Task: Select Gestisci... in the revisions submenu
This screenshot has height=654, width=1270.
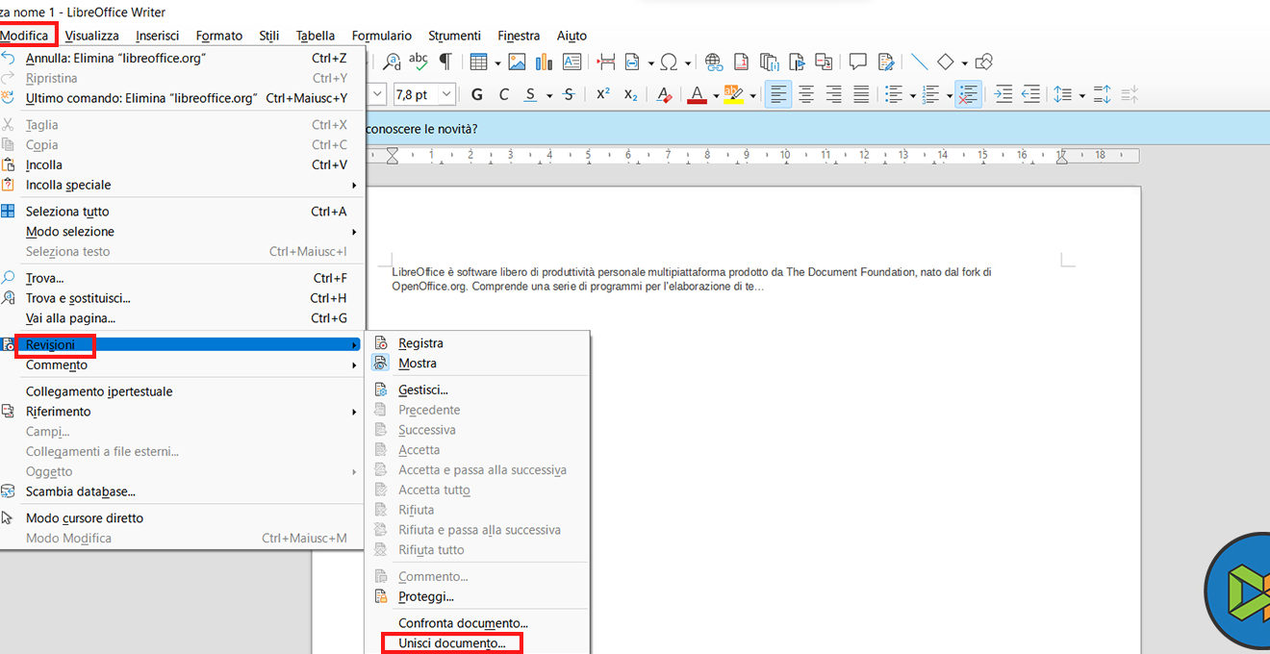Action: click(422, 390)
